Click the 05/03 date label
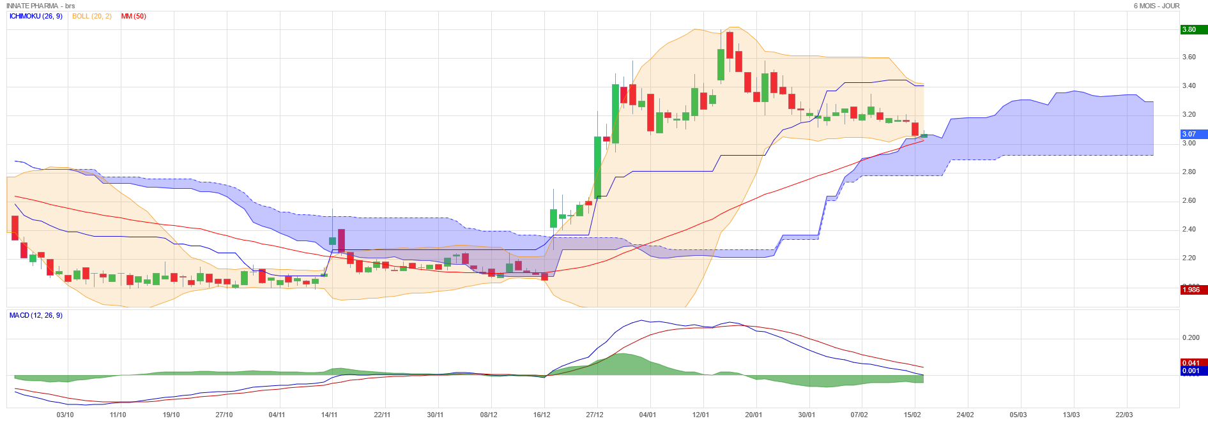The image size is (1208, 421). [x=1018, y=415]
